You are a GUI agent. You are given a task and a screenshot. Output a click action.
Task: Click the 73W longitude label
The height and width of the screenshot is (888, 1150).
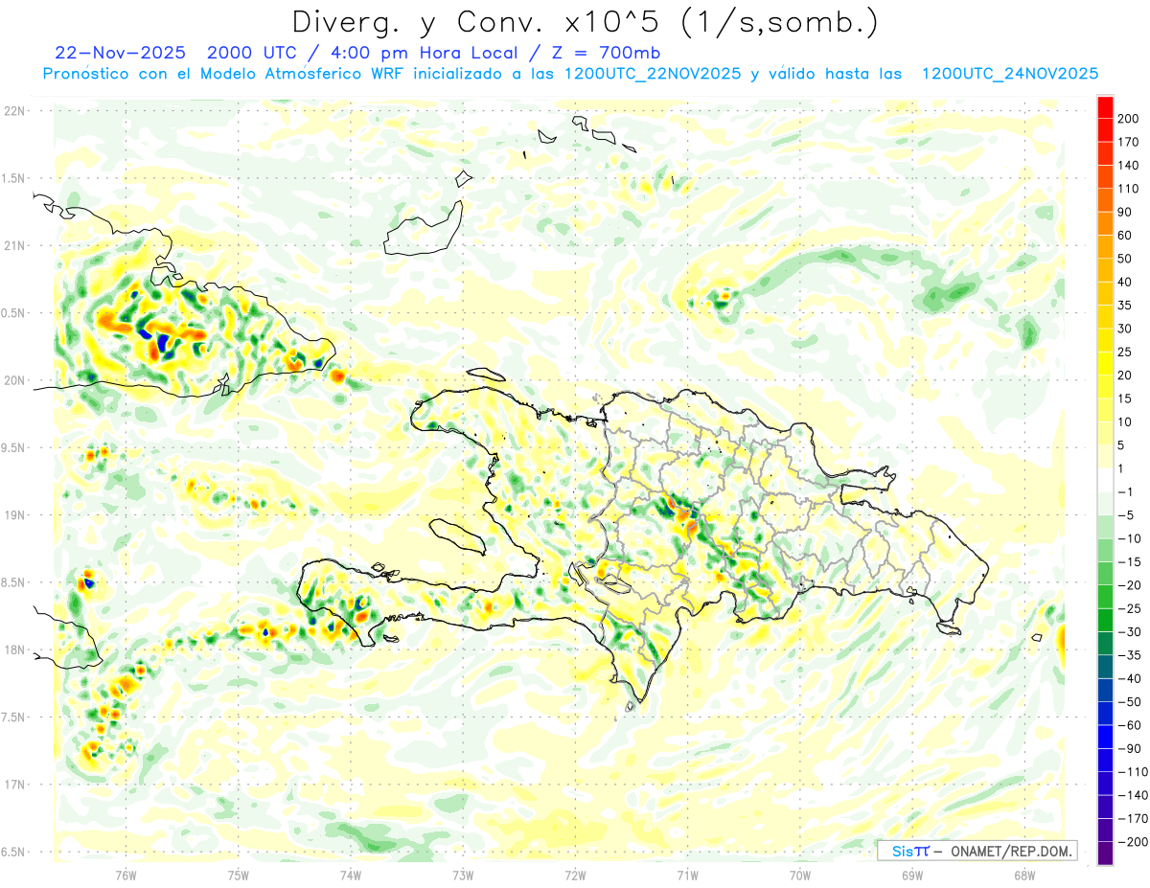[x=463, y=875]
